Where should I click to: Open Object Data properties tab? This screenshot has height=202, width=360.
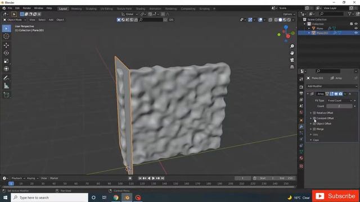tap(301, 151)
